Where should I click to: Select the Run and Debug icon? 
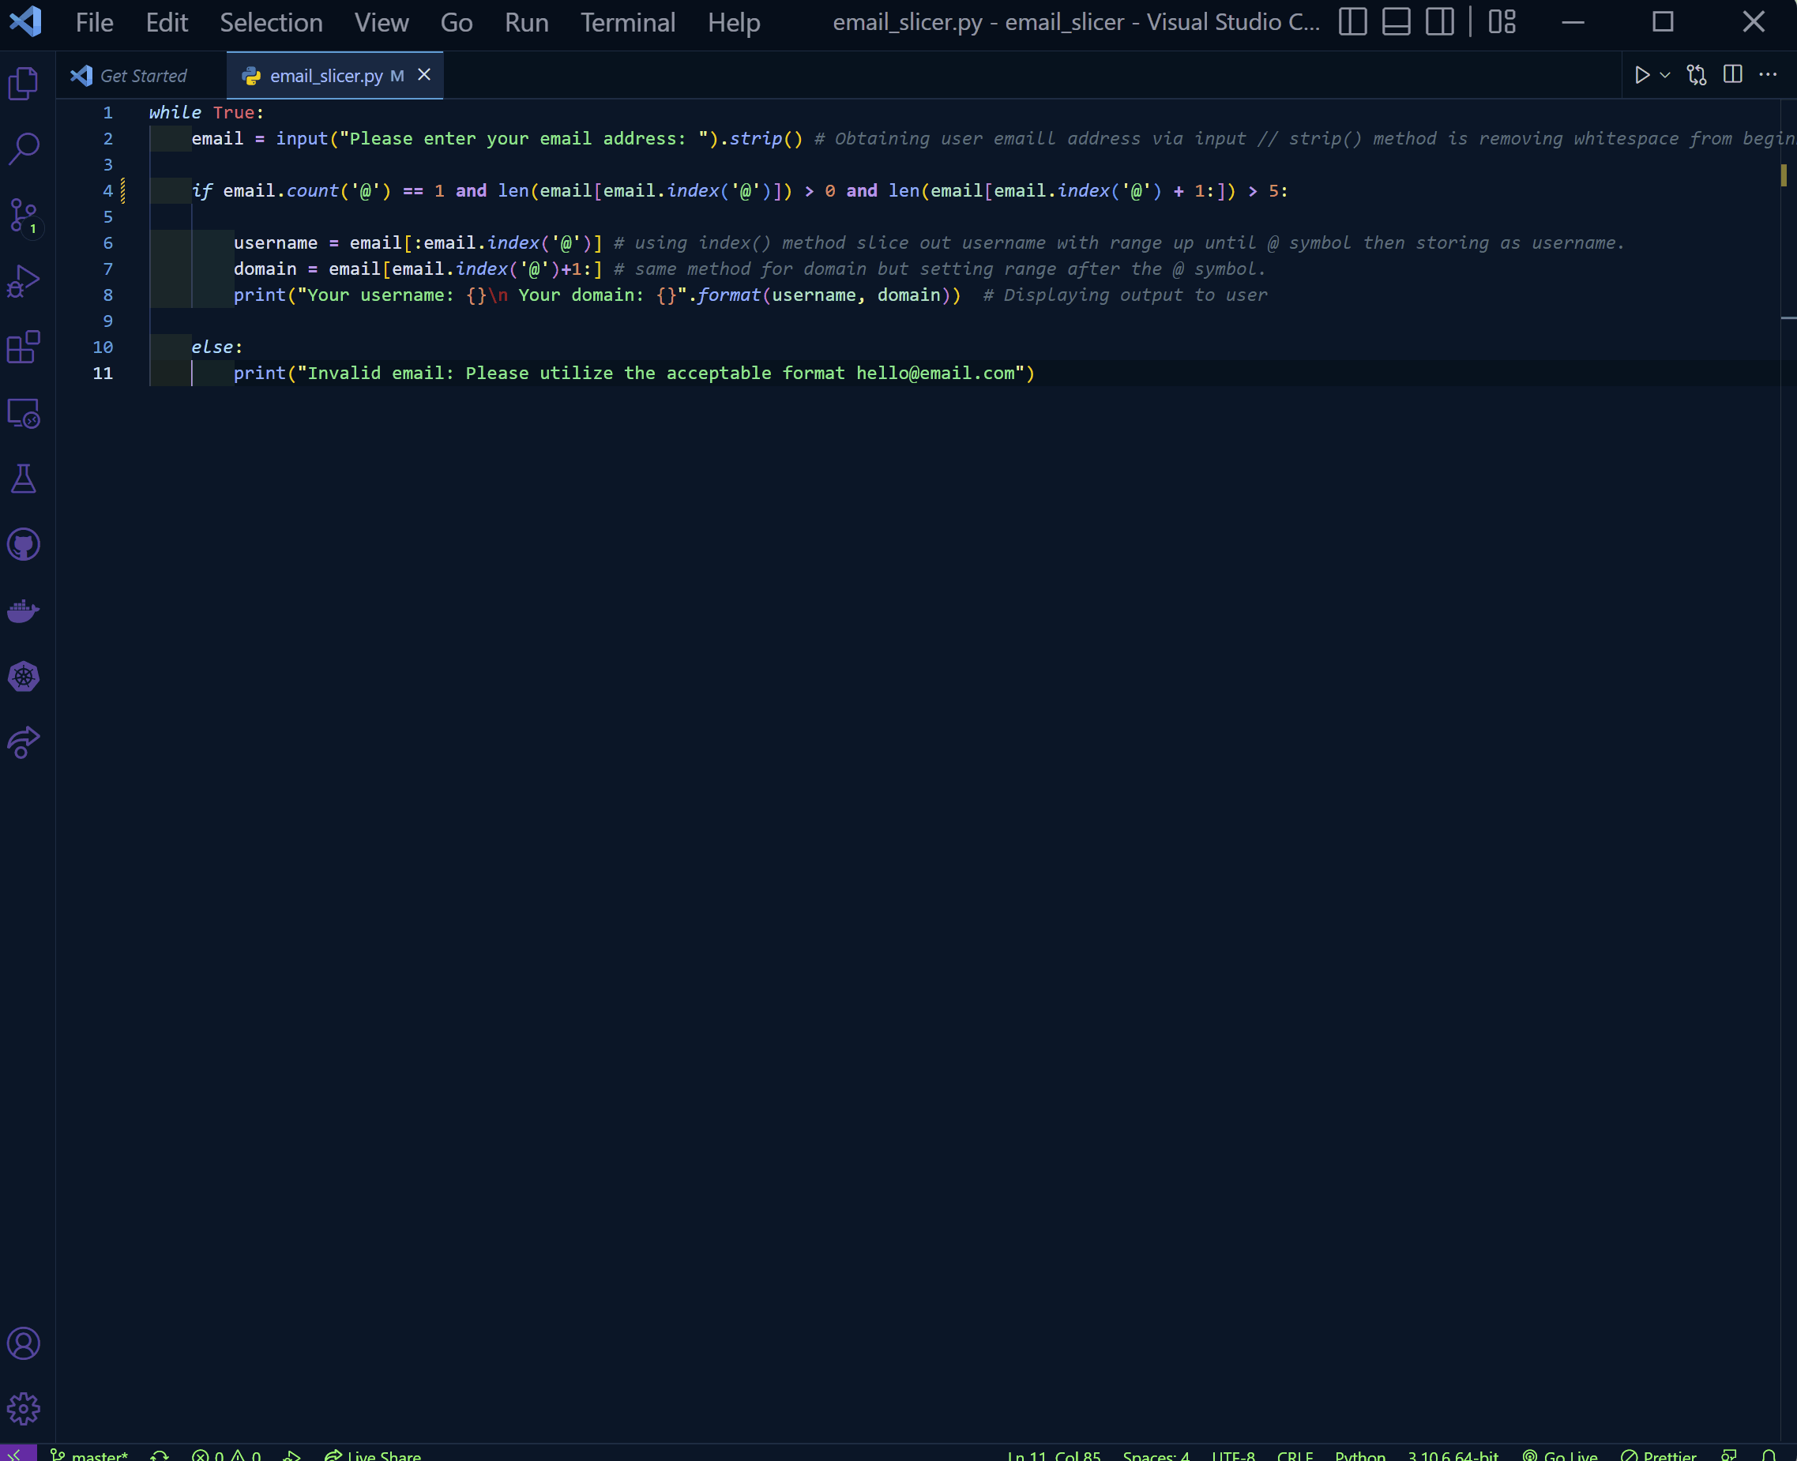[x=24, y=280]
